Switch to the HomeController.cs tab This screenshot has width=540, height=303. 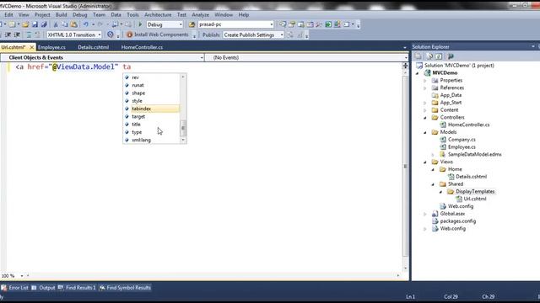[x=142, y=47]
